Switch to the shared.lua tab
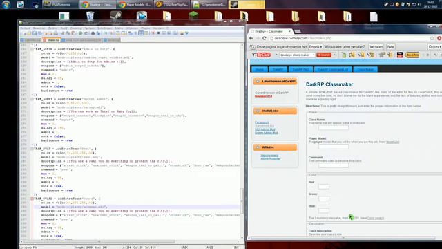442x249 pixels. [x=52, y=40]
